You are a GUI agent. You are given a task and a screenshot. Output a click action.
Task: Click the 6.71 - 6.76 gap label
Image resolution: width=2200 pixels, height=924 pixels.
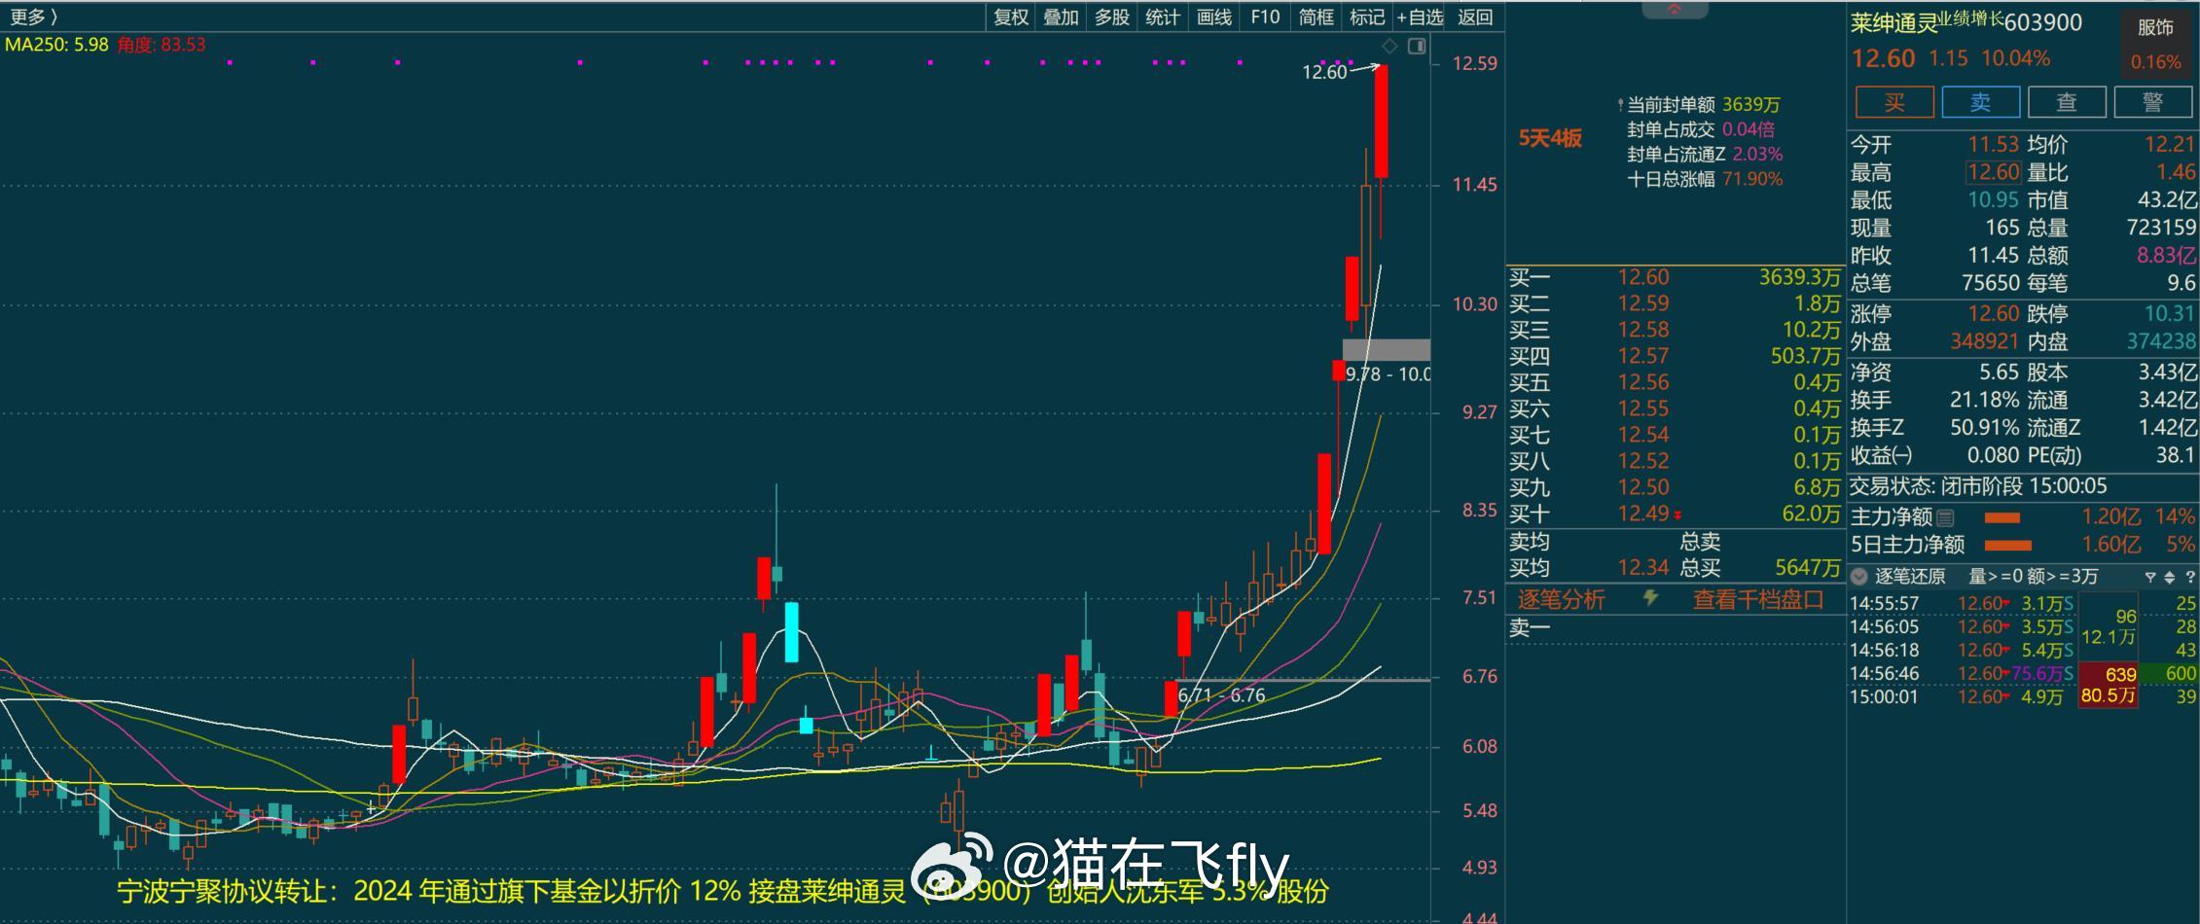[1221, 695]
